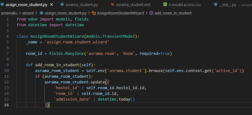Click the CSV table icon on the ir.model.access.csv tab
Image resolution: width=252 pixels, height=115 pixels.
165,4
